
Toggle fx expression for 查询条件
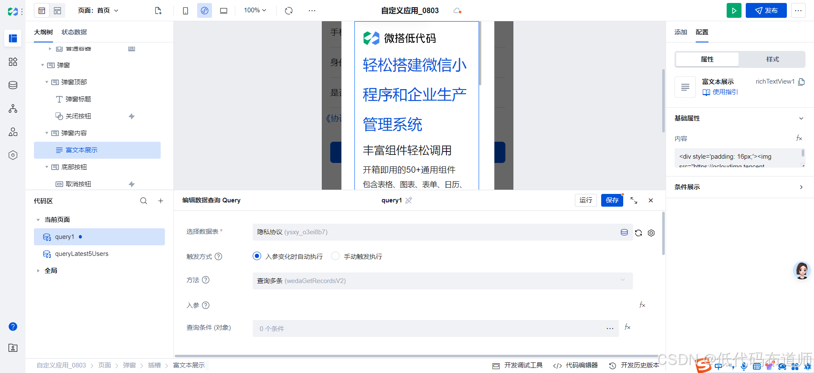click(627, 327)
